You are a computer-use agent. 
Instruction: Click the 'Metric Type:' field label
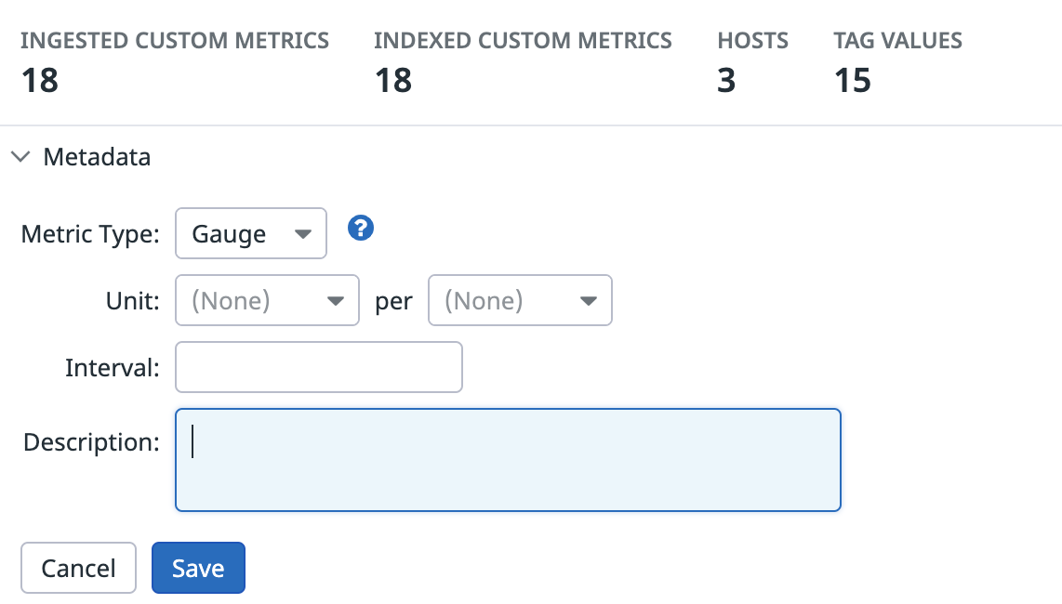pyautogui.click(x=90, y=234)
